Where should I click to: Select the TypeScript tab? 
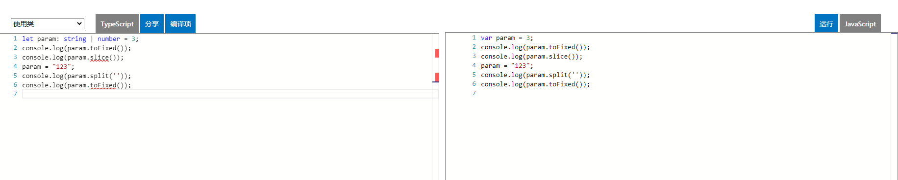(x=117, y=24)
